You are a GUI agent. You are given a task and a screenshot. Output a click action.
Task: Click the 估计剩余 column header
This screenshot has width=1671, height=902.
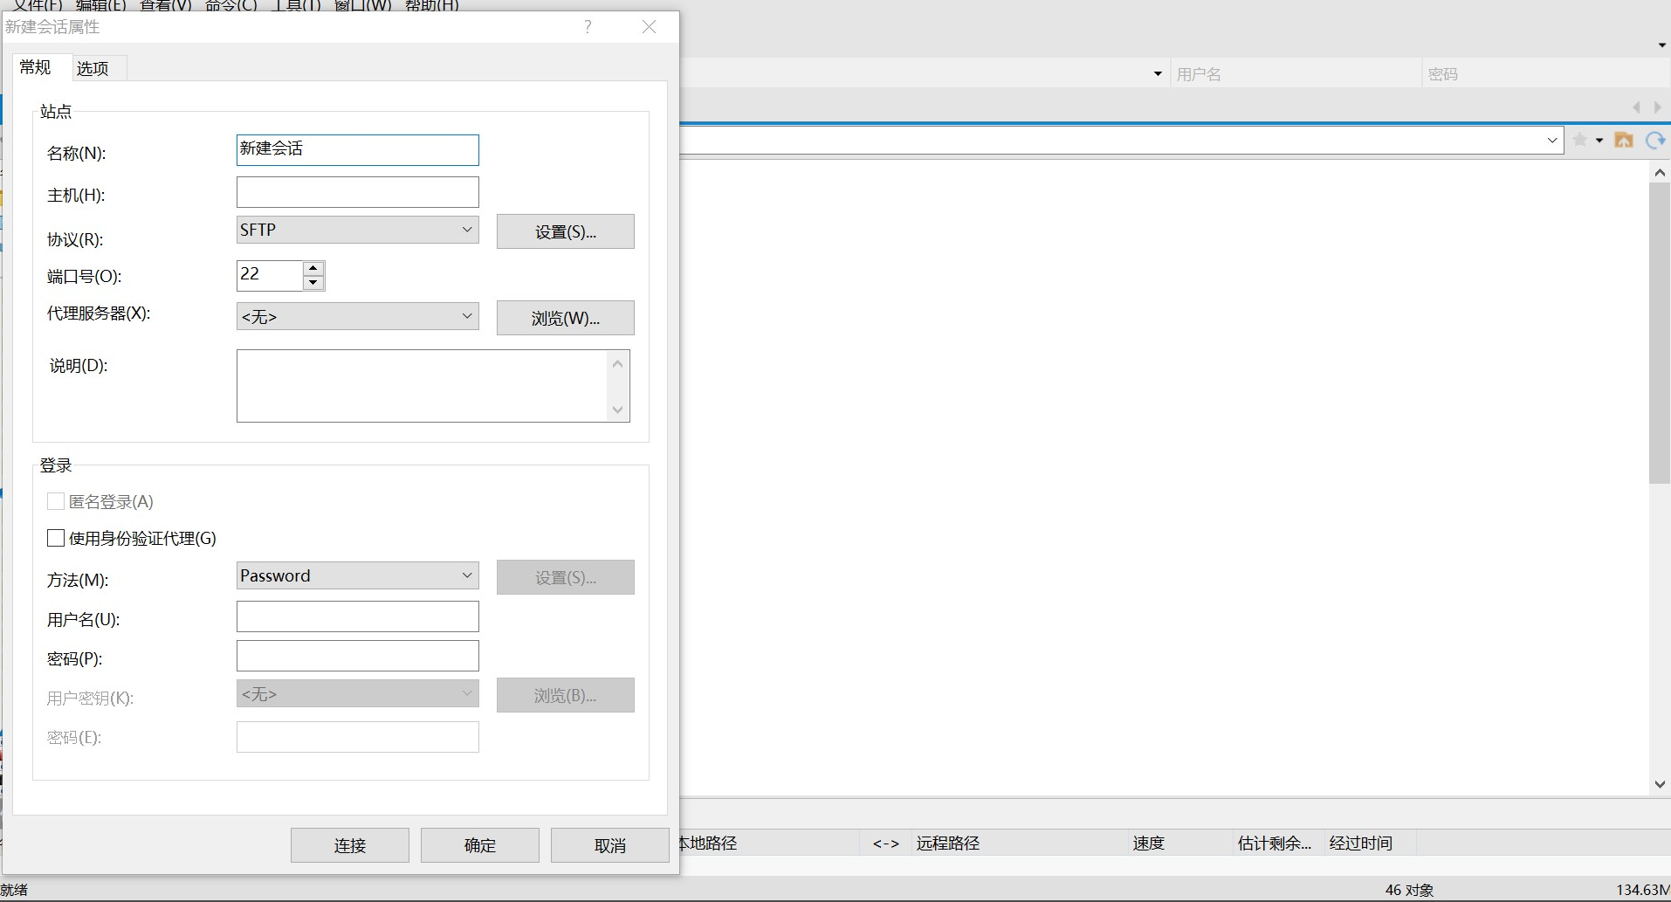pos(1278,843)
